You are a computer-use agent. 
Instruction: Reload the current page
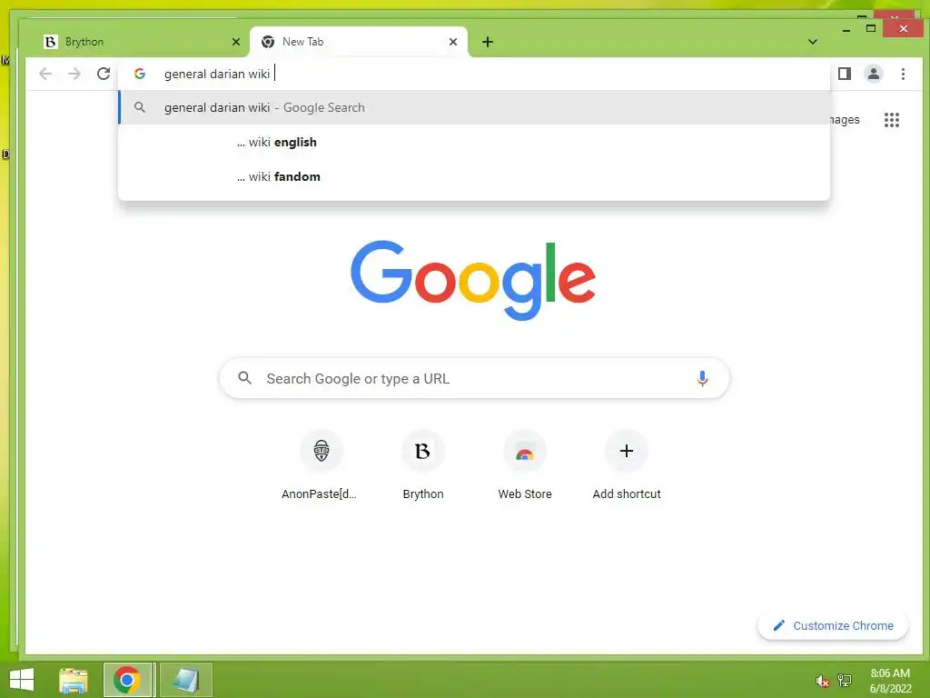pos(104,74)
